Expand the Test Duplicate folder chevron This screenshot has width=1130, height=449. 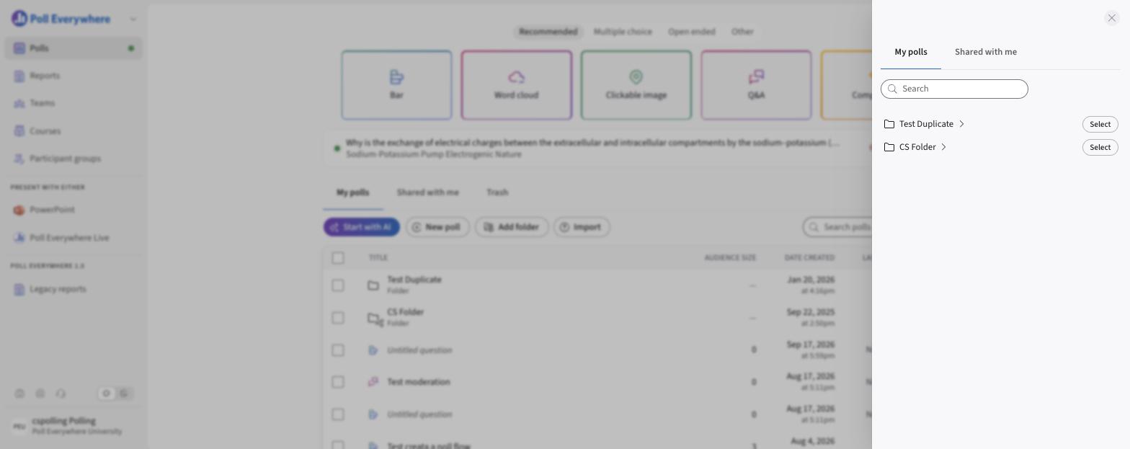coord(961,124)
